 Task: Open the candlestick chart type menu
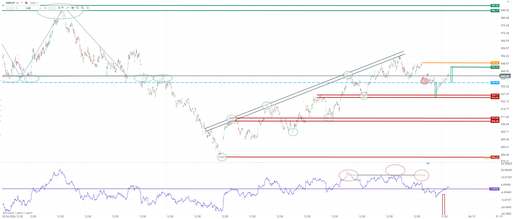(73, 8)
